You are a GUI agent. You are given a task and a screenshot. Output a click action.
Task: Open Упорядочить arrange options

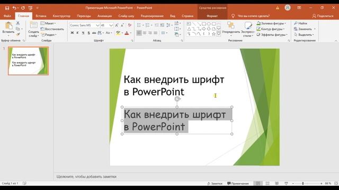231,29
